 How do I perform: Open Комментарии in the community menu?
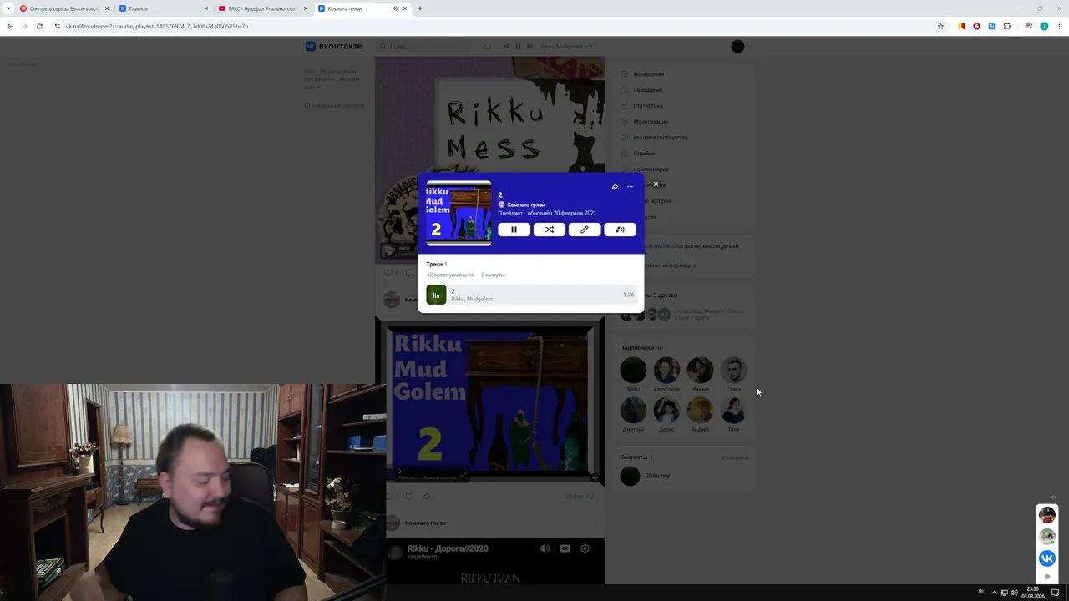(651, 169)
